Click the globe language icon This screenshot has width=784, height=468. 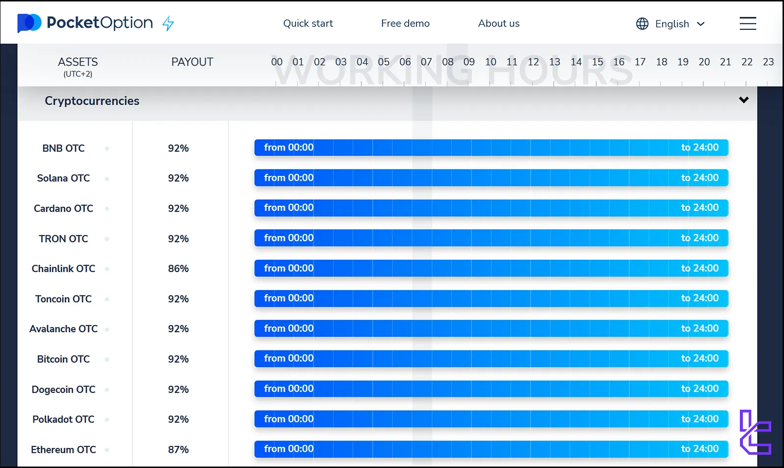pos(642,24)
